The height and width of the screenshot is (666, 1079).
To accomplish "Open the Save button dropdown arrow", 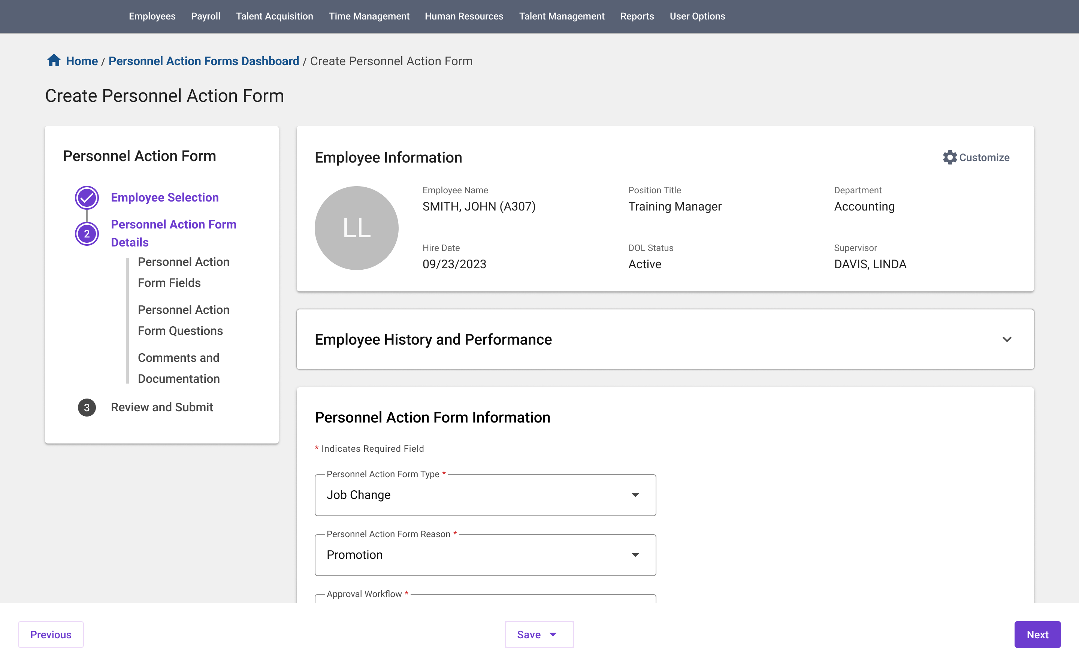I will [x=553, y=634].
